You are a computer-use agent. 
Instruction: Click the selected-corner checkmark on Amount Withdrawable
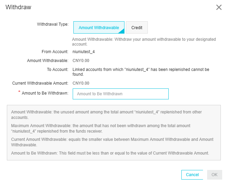click(122, 32)
